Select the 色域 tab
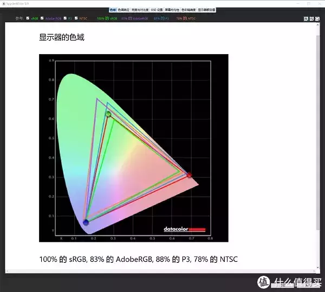Viewport: 325px width, 292px height. 113,10
